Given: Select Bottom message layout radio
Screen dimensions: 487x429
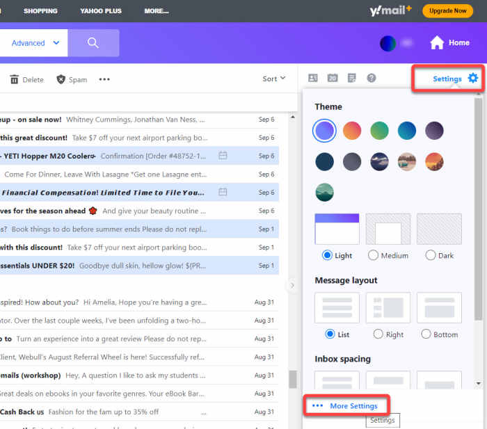Looking at the screenshot, I should 426,334.
